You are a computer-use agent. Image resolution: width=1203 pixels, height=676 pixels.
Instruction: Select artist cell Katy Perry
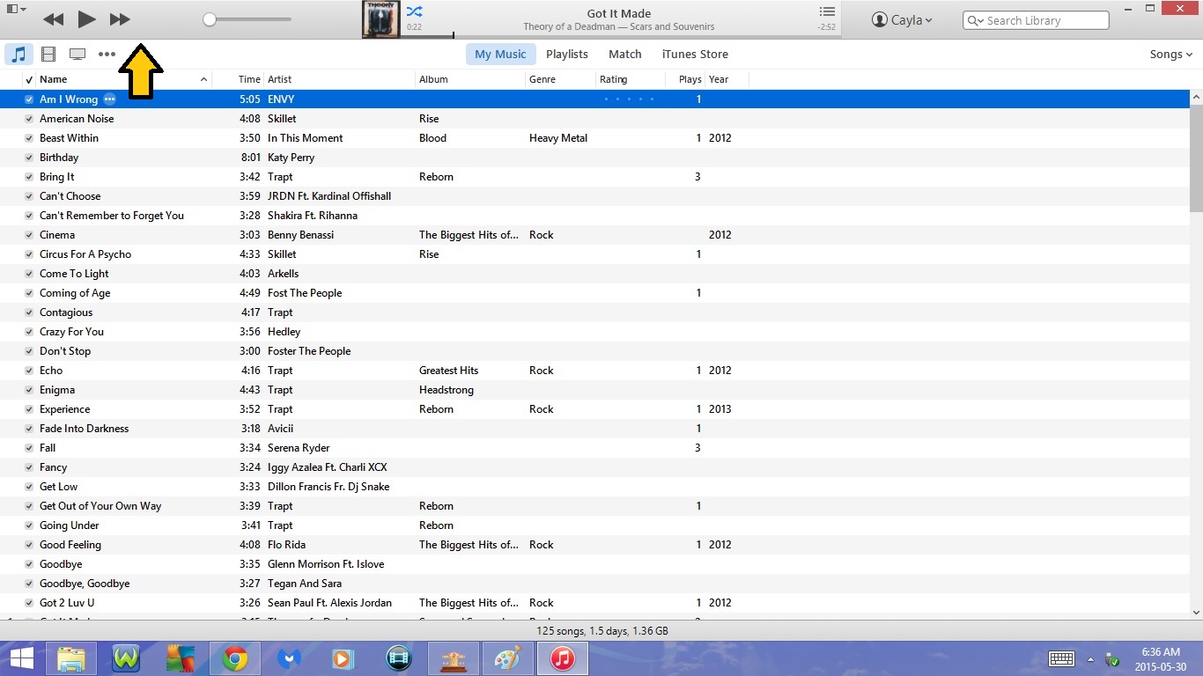click(x=291, y=158)
